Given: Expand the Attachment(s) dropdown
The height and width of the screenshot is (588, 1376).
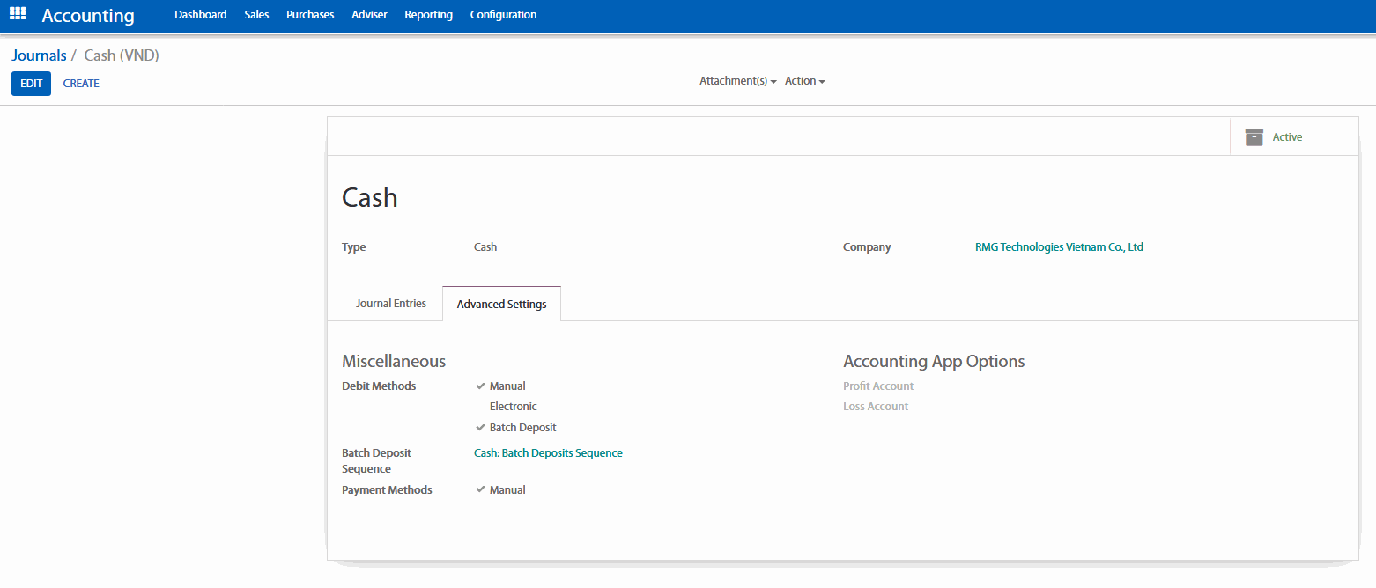Looking at the screenshot, I should point(737,81).
